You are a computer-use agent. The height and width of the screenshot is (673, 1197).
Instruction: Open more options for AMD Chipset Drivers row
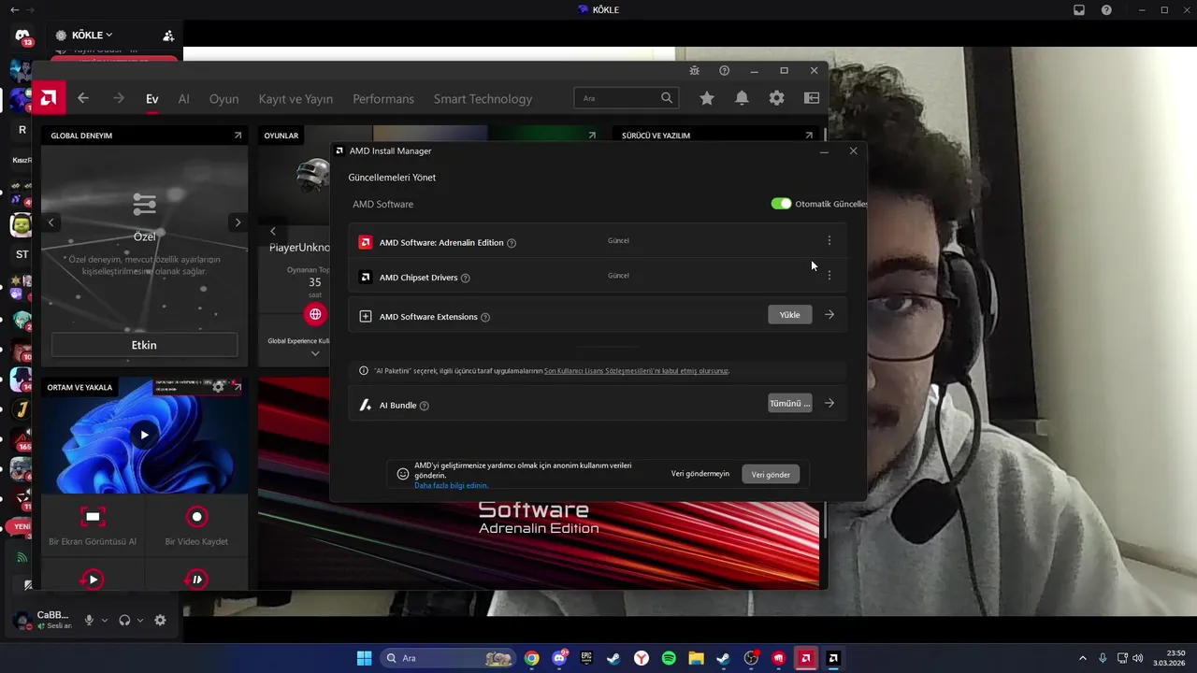(x=829, y=276)
